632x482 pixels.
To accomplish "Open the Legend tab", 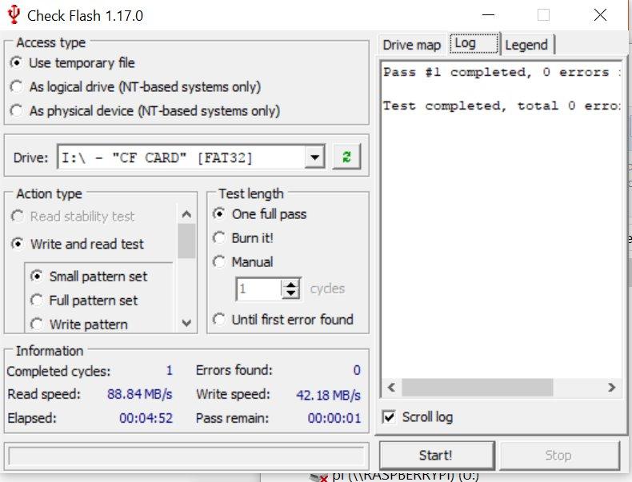I will click(527, 45).
